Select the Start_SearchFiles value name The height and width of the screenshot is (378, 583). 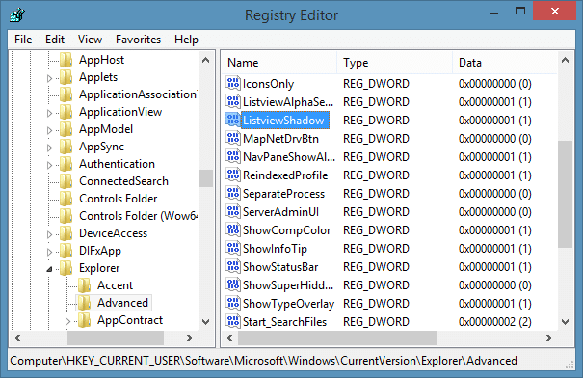point(285,322)
